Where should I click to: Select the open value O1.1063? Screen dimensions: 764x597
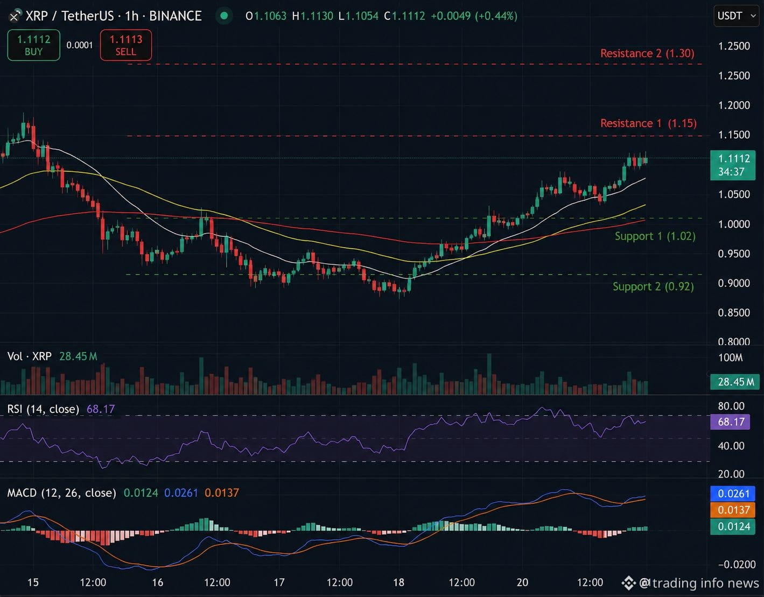coord(266,16)
